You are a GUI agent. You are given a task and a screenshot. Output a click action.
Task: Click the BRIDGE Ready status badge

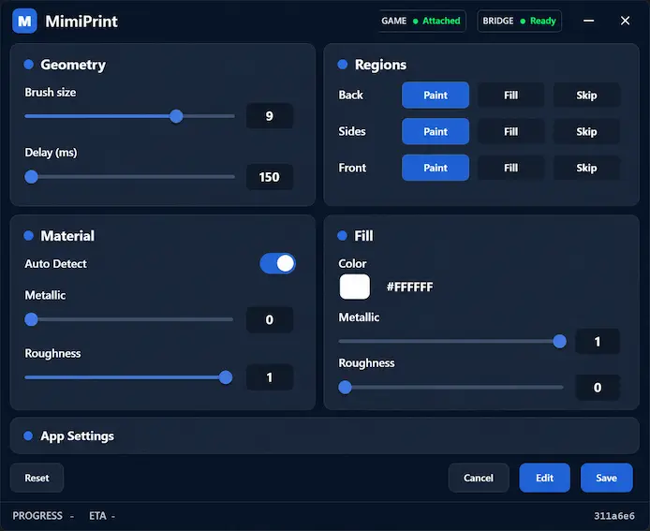coord(520,21)
